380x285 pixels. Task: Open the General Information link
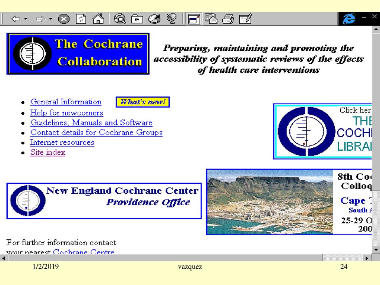(x=66, y=102)
